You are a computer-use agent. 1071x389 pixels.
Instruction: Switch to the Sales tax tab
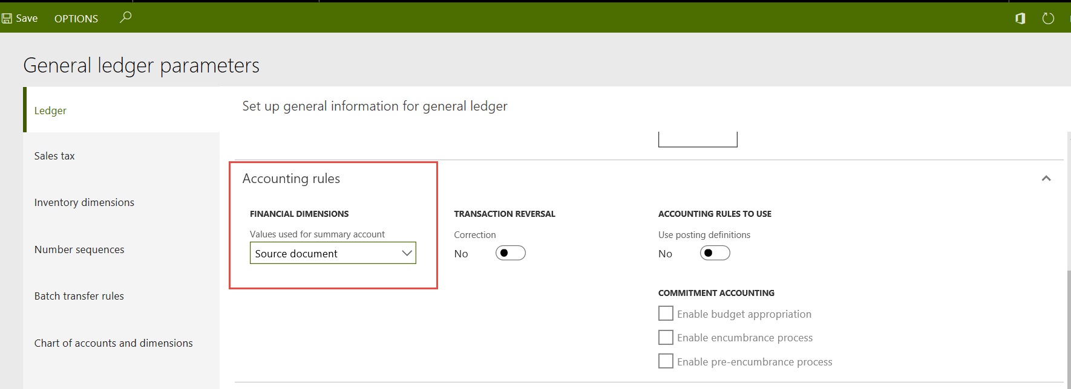pyautogui.click(x=54, y=156)
